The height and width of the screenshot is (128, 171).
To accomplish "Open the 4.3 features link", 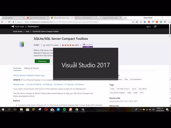I will (48, 84).
